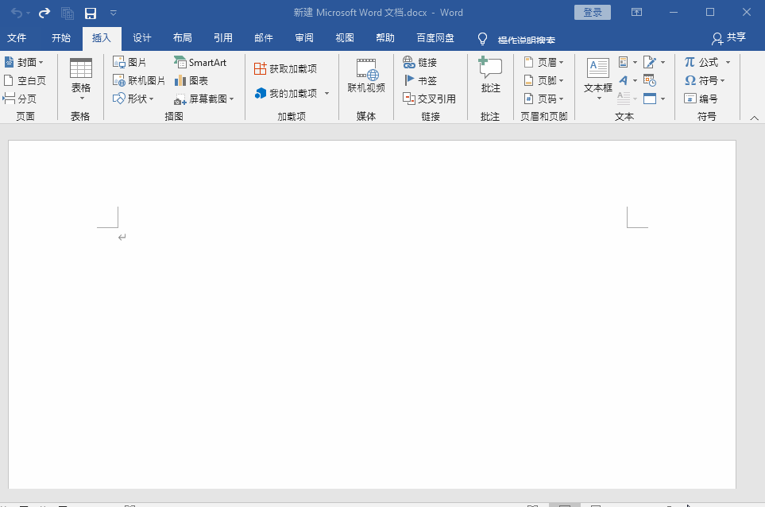Switch to the 设计 Design tab

point(142,38)
